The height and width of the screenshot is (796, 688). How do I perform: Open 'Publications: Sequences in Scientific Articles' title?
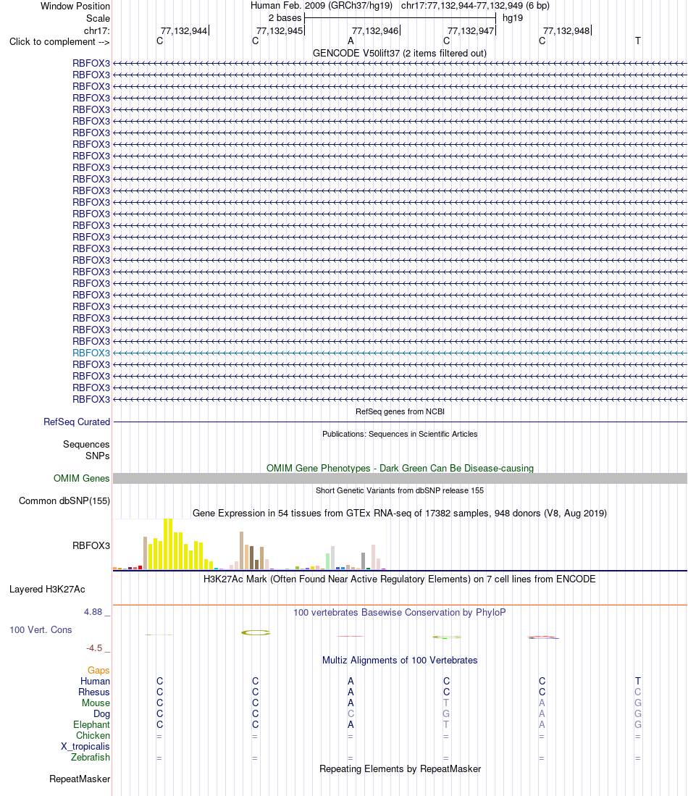click(x=400, y=434)
